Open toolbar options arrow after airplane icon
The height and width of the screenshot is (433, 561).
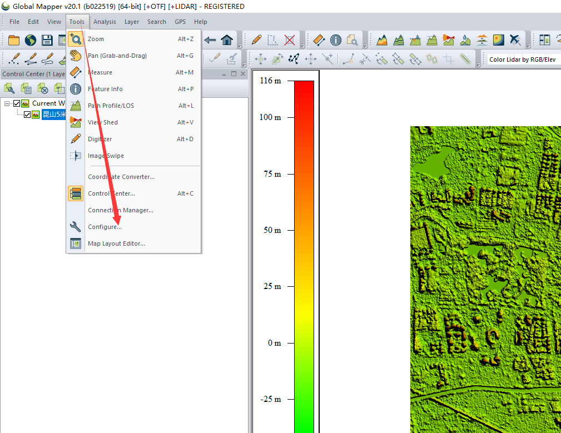(x=528, y=46)
